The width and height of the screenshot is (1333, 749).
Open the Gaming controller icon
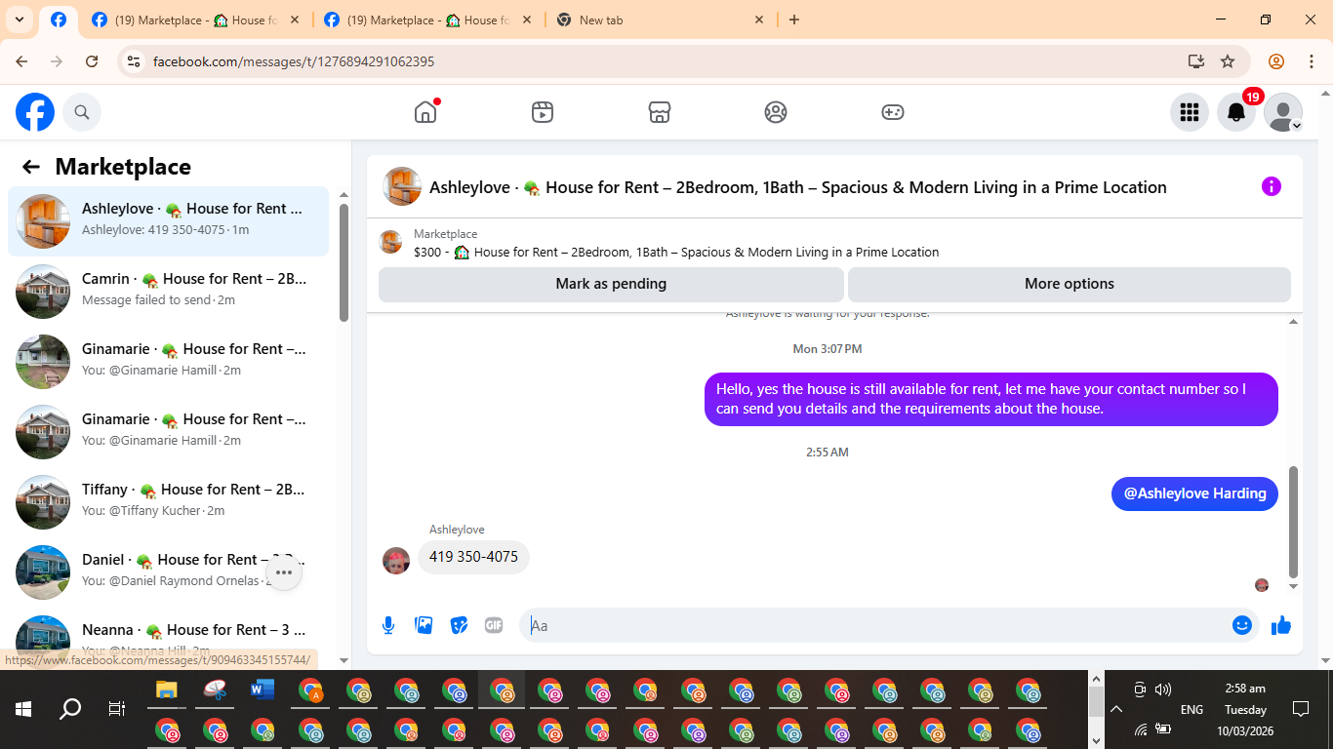pyautogui.click(x=893, y=112)
